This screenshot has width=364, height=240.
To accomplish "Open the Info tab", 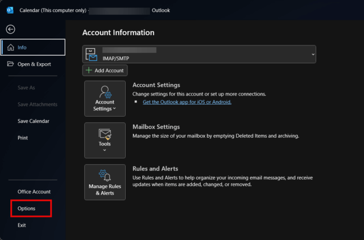I will (33, 47).
